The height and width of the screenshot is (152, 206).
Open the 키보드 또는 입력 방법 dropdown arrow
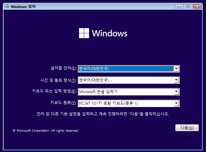pos(176,92)
